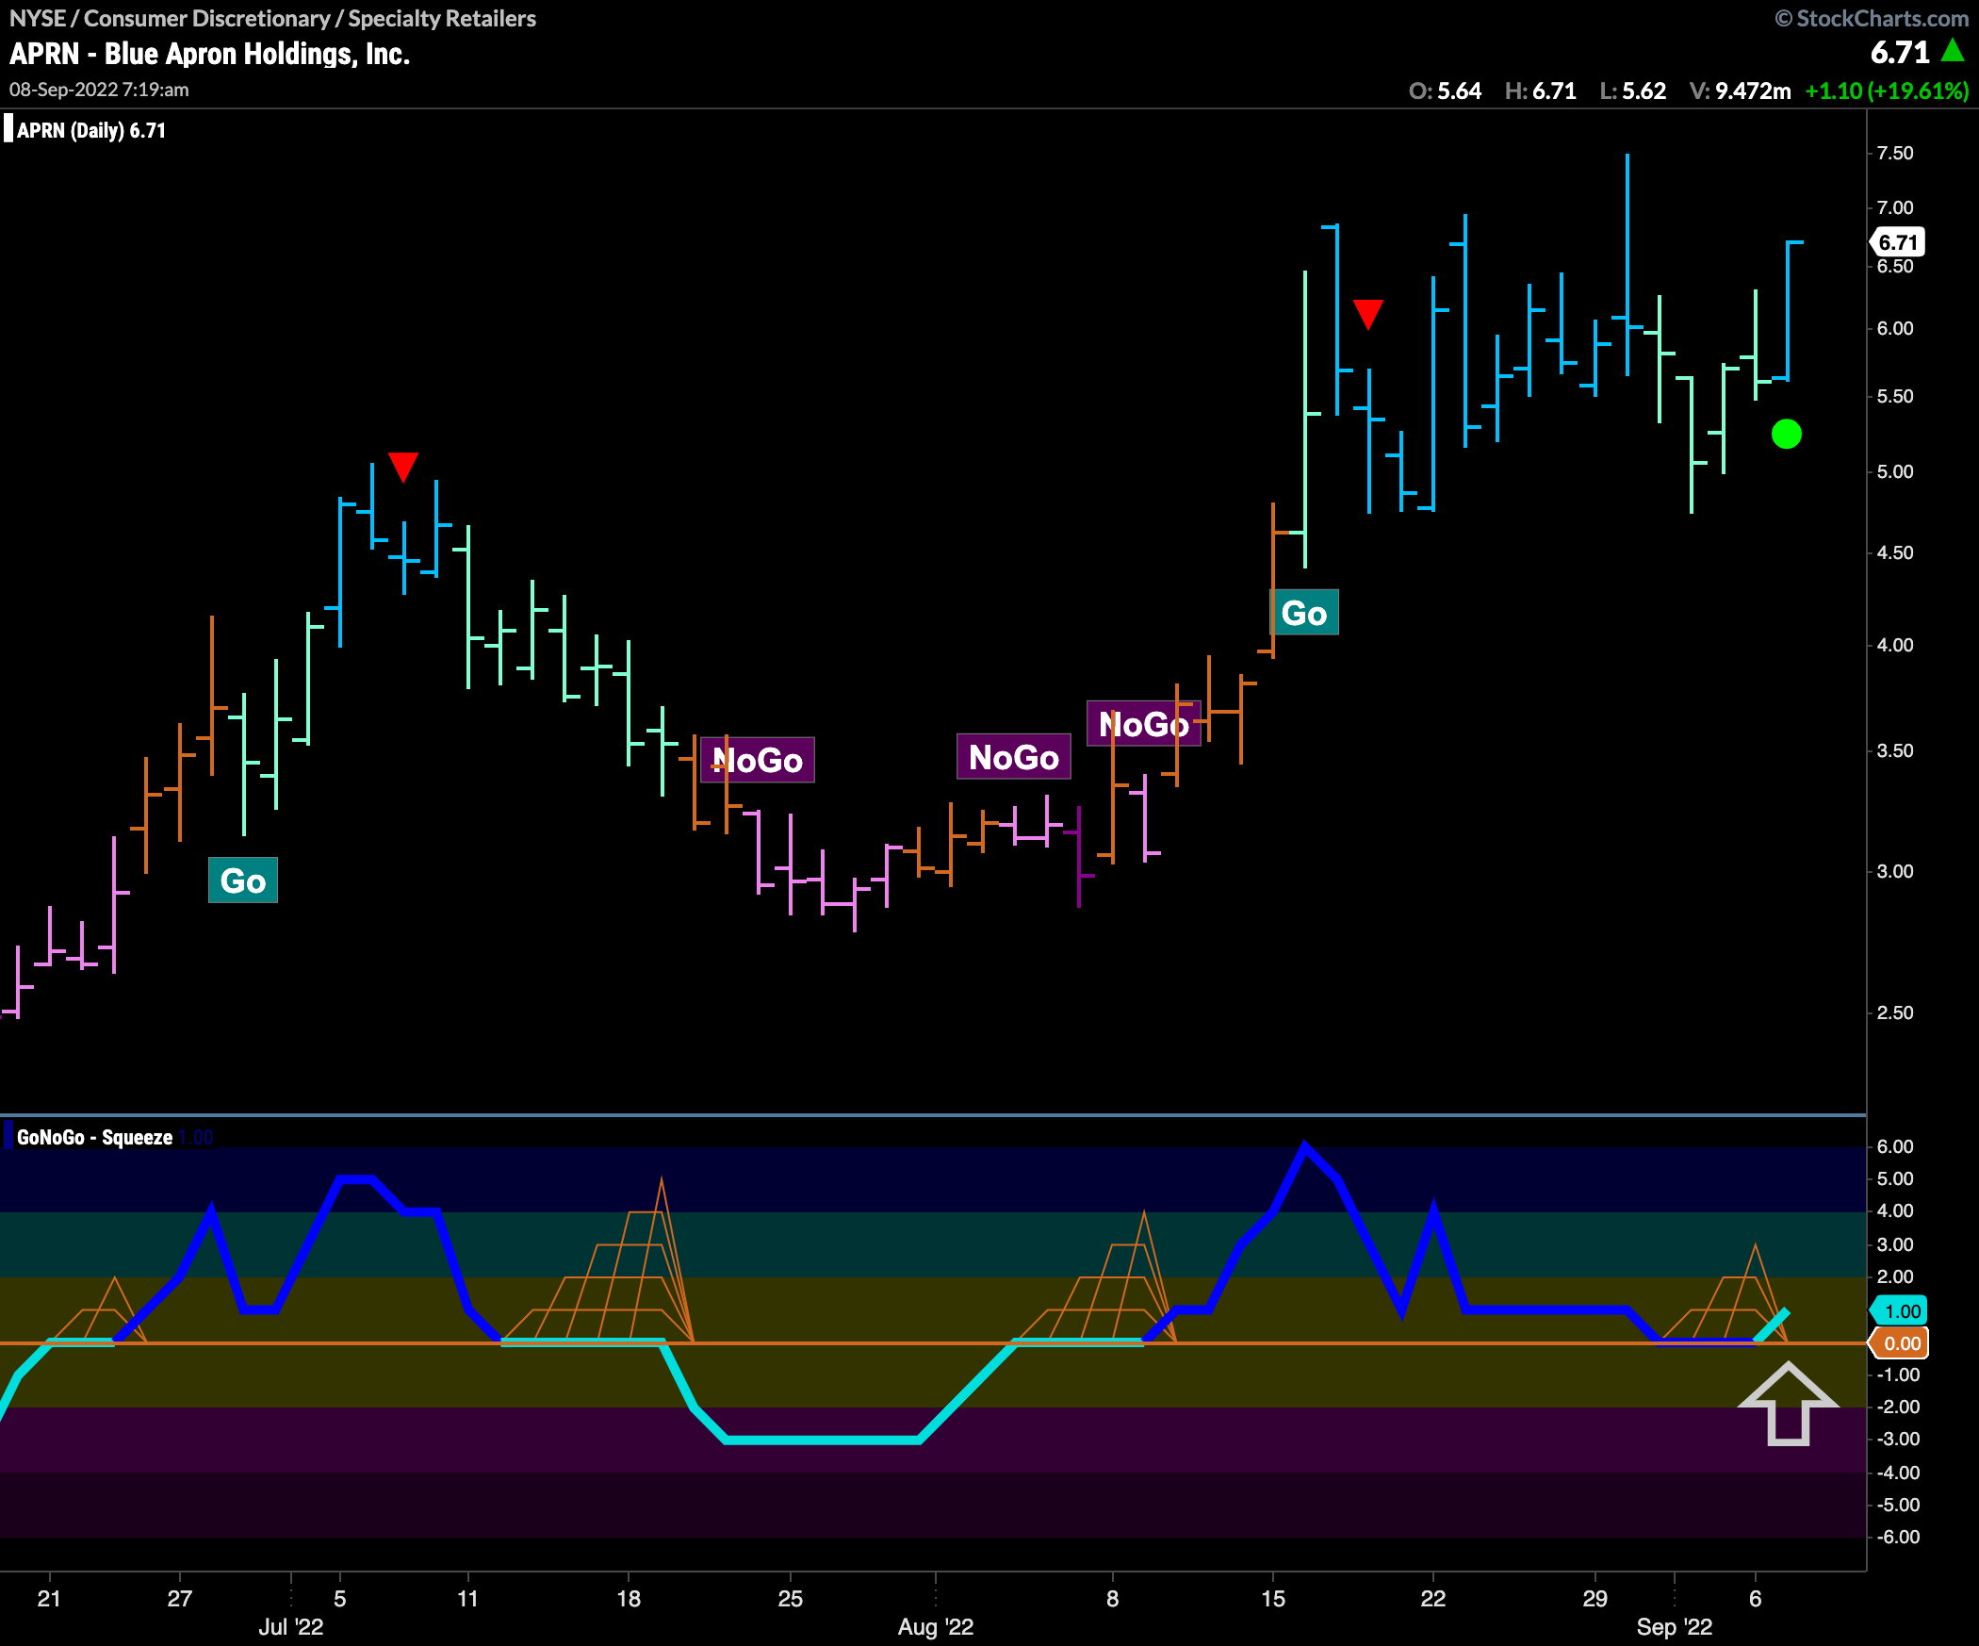Viewport: 1979px width, 1646px height.
Task: Select the Go label near August 15
Action: [x=1304, y=613]
